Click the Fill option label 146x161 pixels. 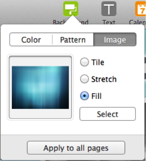pyautogui.click(x=96, y=96)
